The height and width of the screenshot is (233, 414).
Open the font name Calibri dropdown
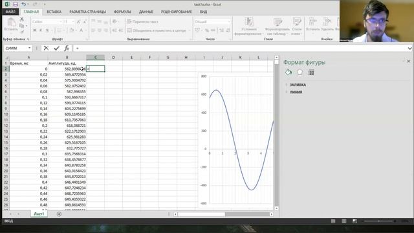(x=60, y=21)
